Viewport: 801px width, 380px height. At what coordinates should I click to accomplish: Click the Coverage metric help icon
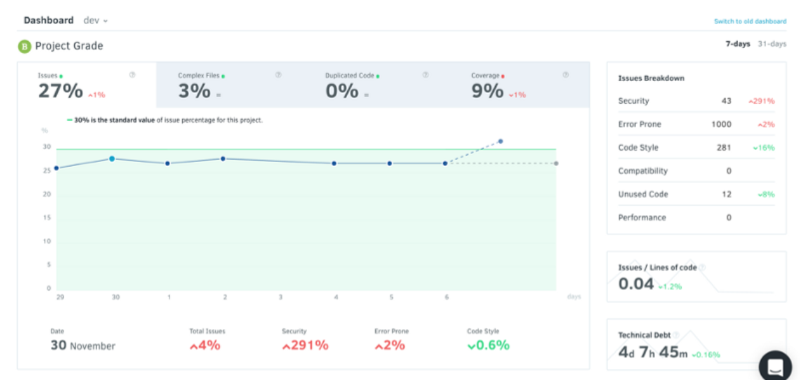coord(564,73)
